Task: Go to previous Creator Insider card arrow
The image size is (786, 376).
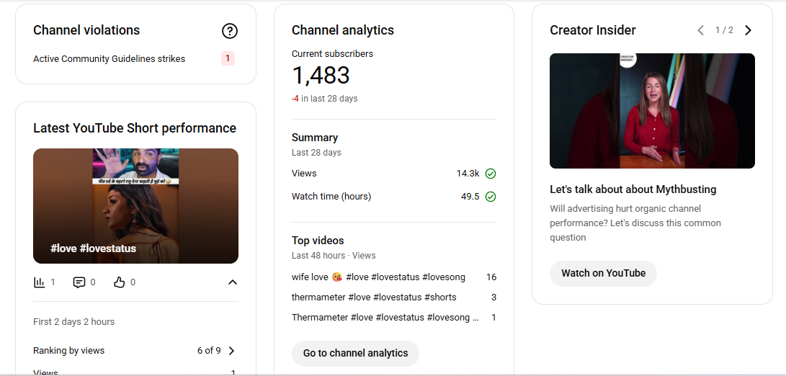Action: [x=701, y=30]
